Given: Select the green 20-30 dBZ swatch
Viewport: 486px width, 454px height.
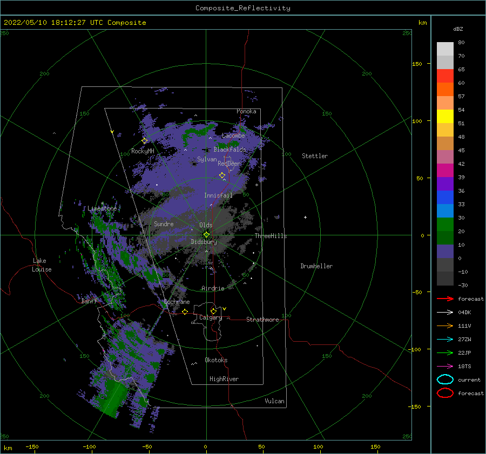Looking at the screenshot, I should coord(445,225).
